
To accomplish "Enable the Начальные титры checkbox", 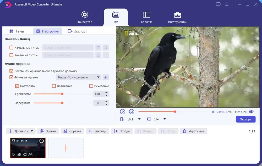I will pyautogui.click(x=11, y=48).
